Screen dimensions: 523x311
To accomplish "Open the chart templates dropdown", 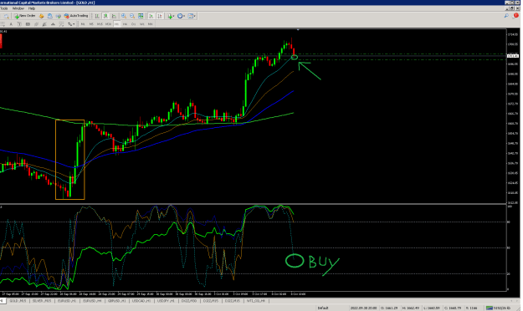I will [192, 16].
